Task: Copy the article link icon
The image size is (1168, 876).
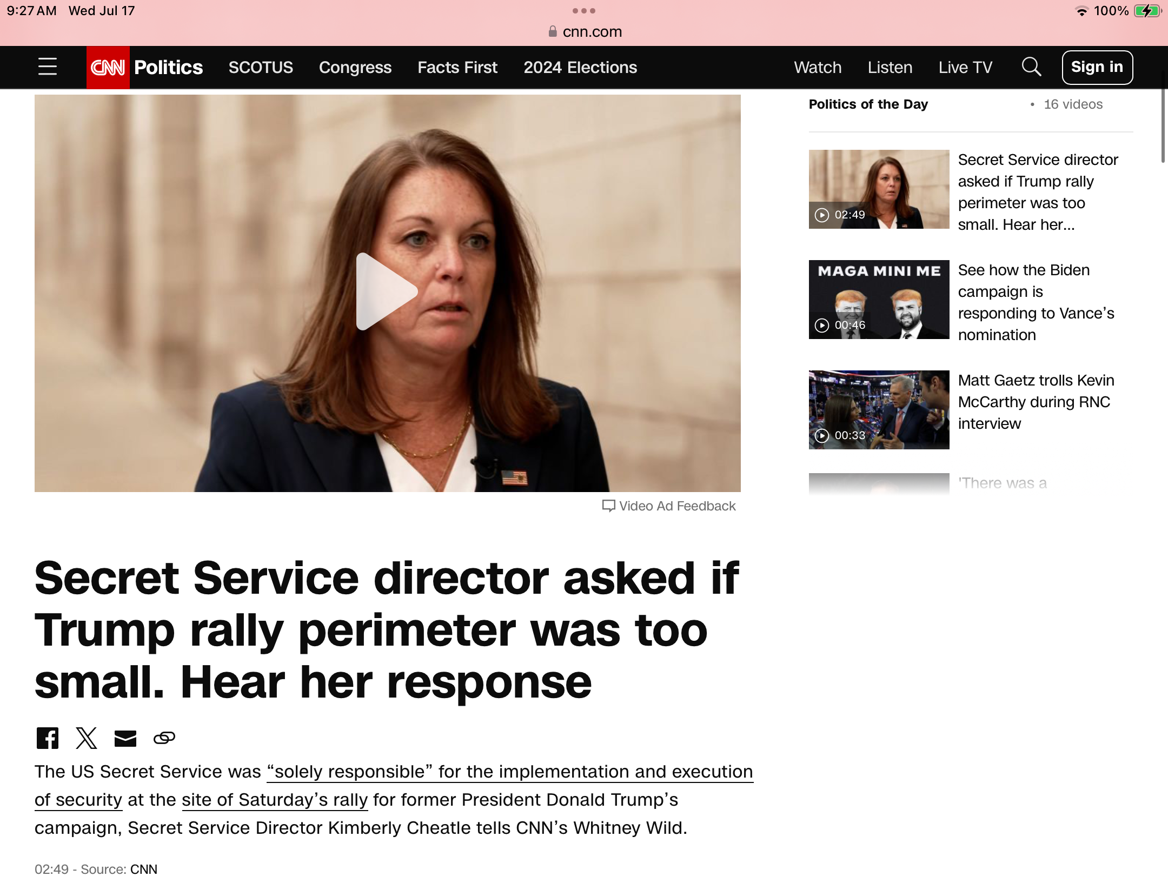Action: 164,738
